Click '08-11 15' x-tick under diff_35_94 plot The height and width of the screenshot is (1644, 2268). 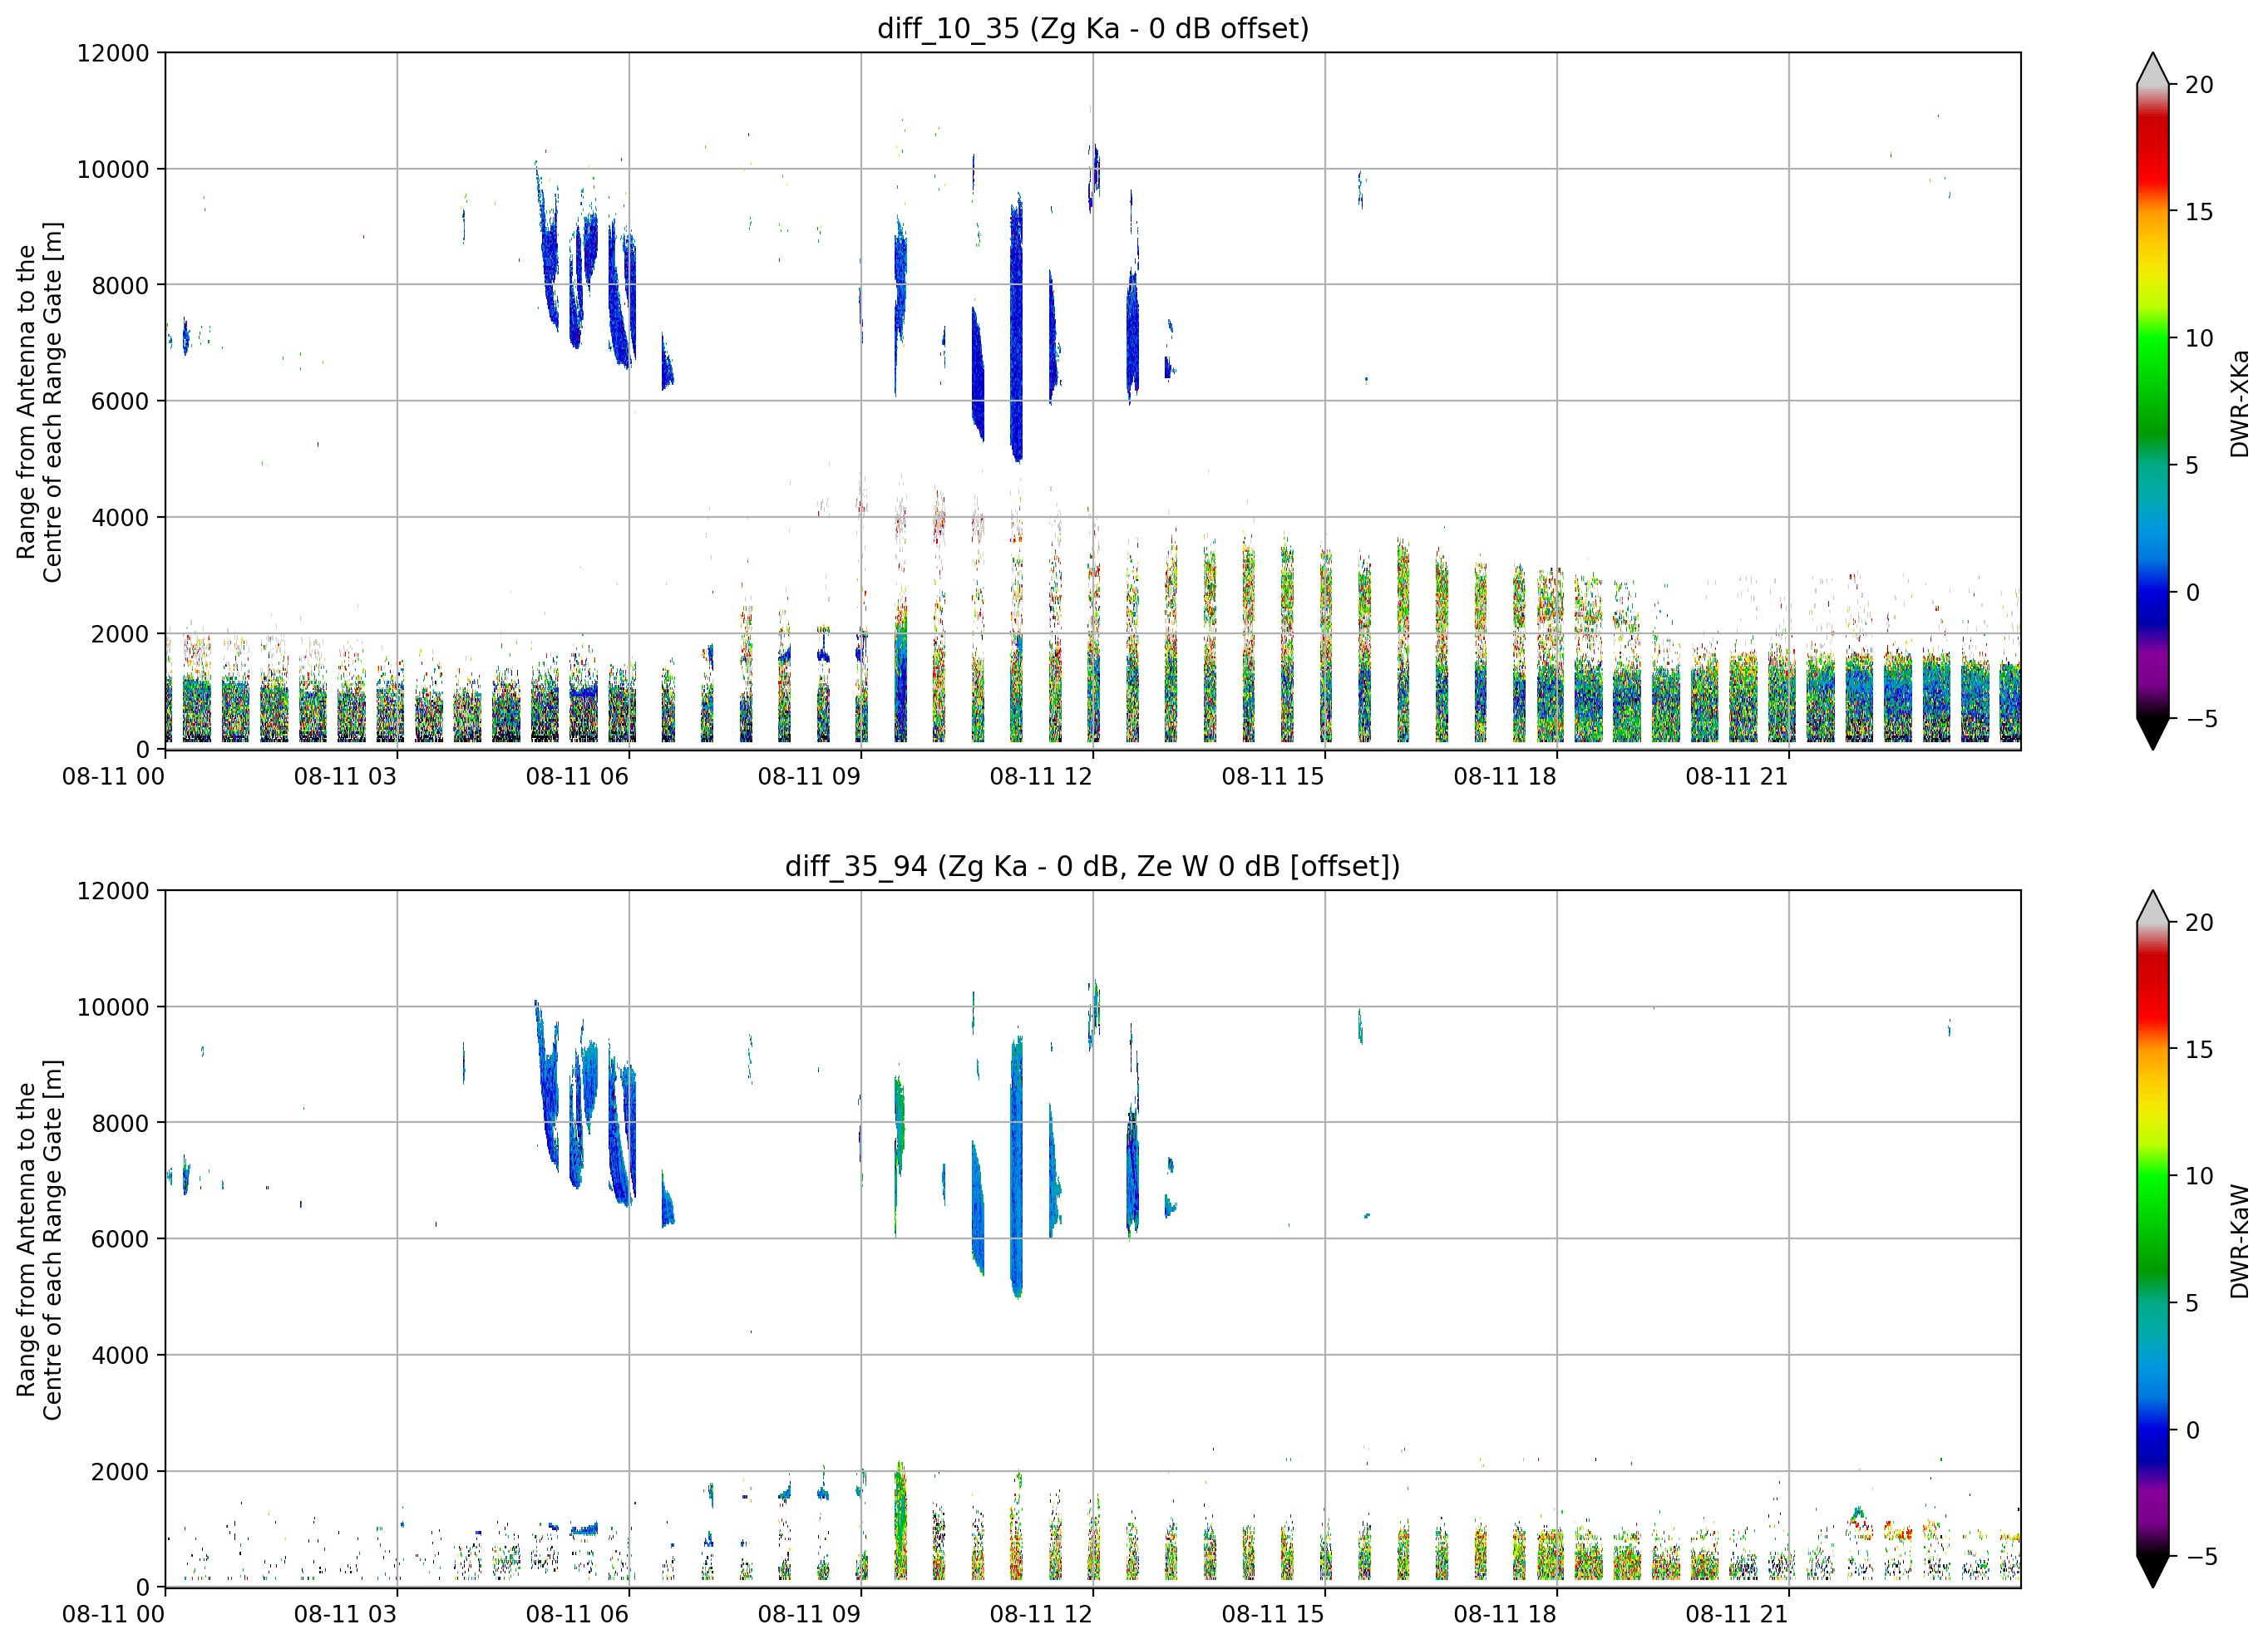[x=1273, y=1615]
